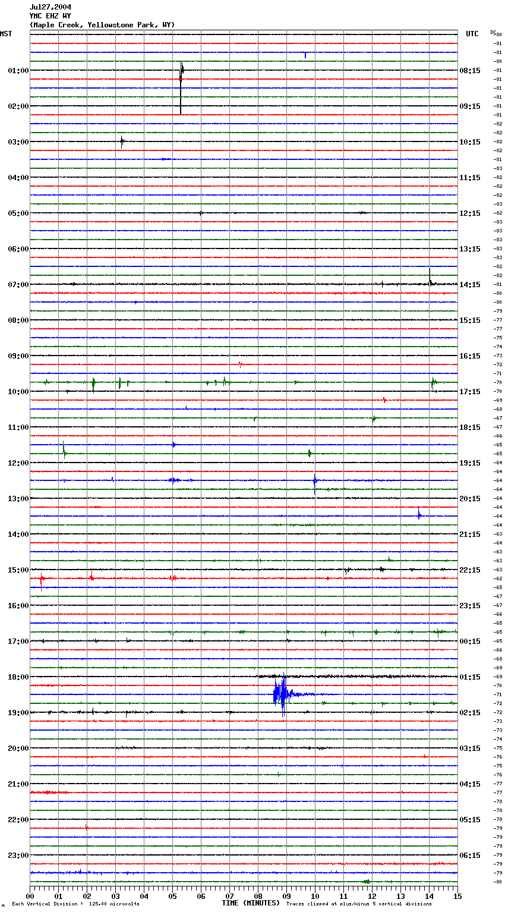This screenshot has width=505, height=912.
Task: Click the red noise burst after 21:00
Action: coord(49,793)
